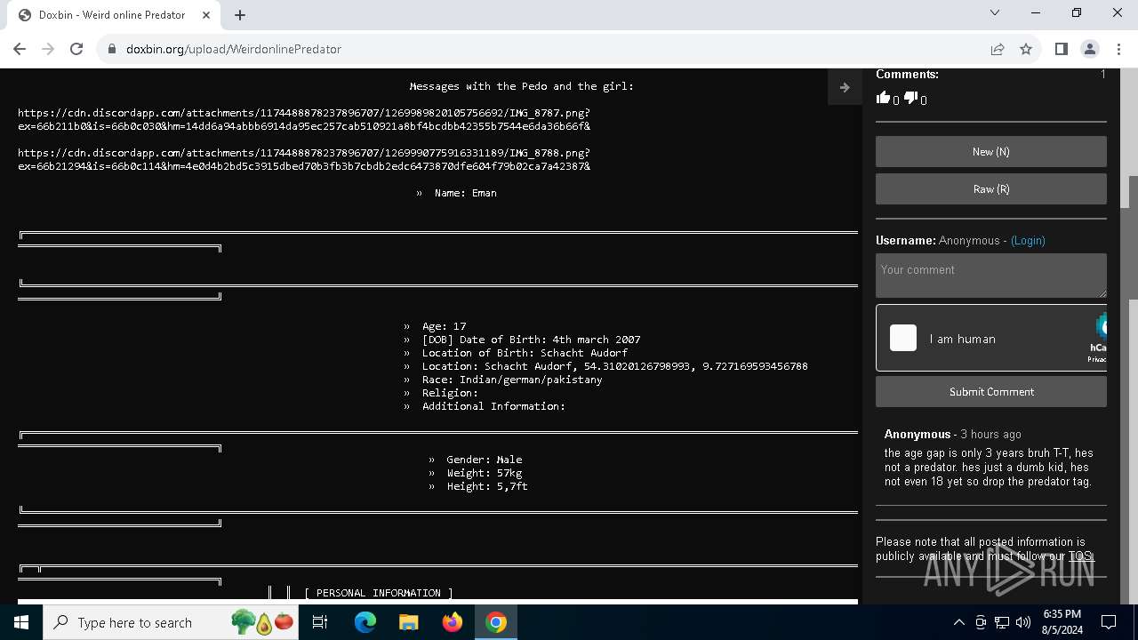Open a new browser tab

pos(240,15)
